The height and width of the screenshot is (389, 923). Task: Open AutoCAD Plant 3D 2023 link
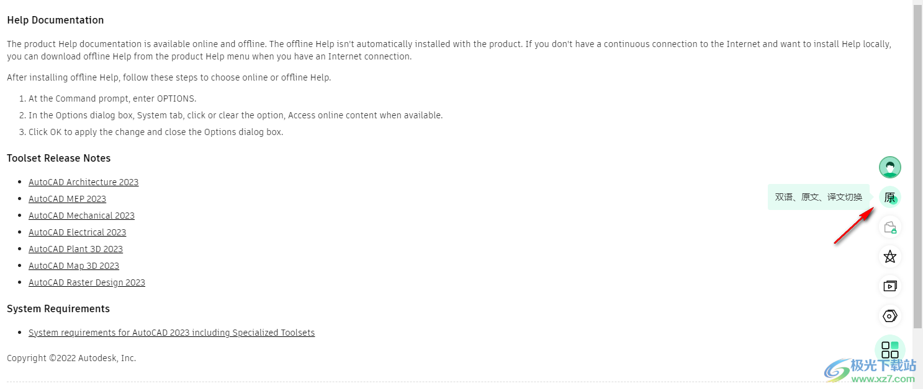(76, 249)
